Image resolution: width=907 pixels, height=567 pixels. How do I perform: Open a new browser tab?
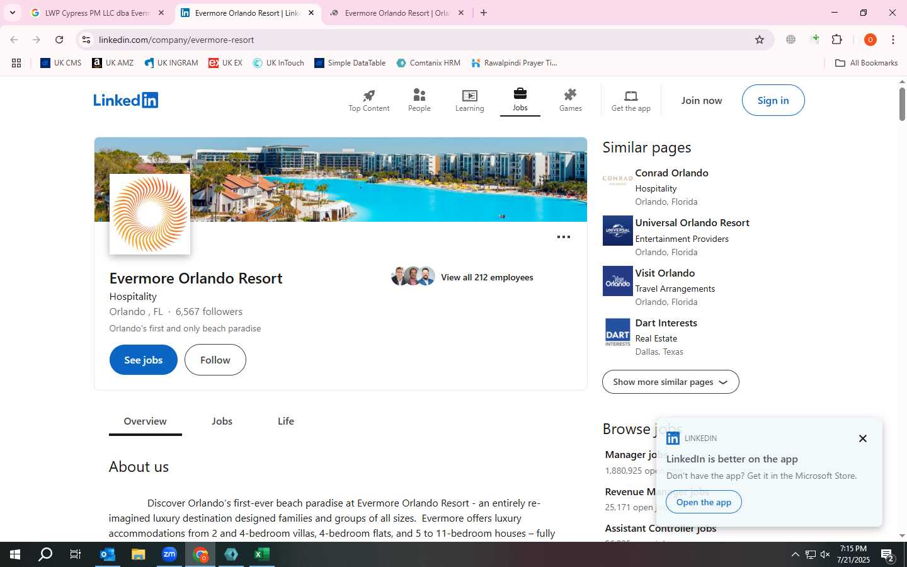tap(484, 13)
